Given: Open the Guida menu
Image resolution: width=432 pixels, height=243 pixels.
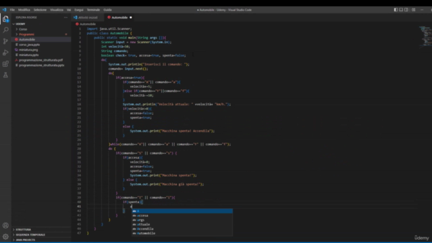Looking at the screenshot, I should point(107,9).
